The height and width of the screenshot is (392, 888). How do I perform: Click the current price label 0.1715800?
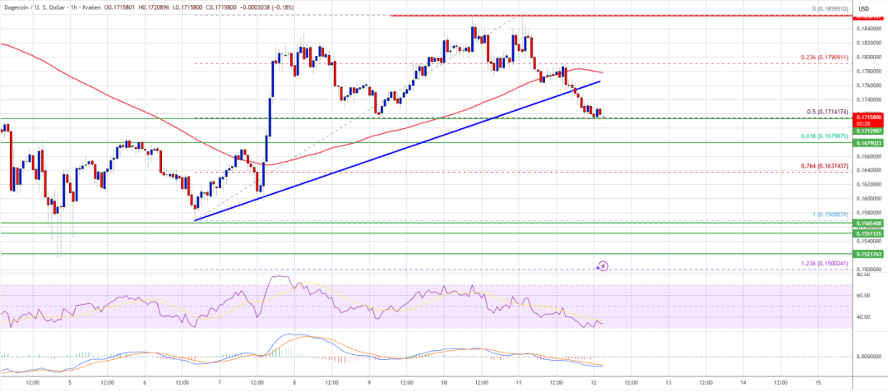(870, 118)
